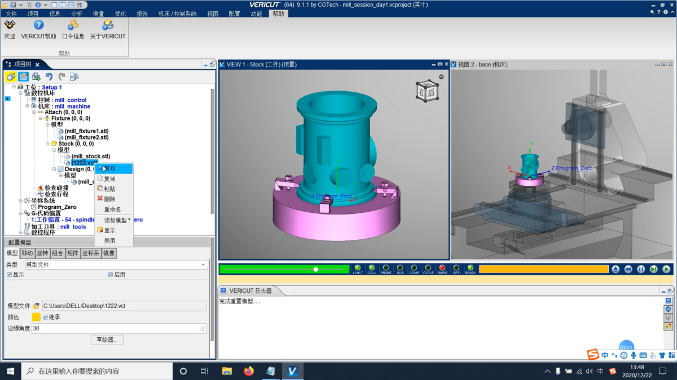Click the undo arrow in project tree toolbar
This screenshot has width=677, height=380.
[49, 77]
